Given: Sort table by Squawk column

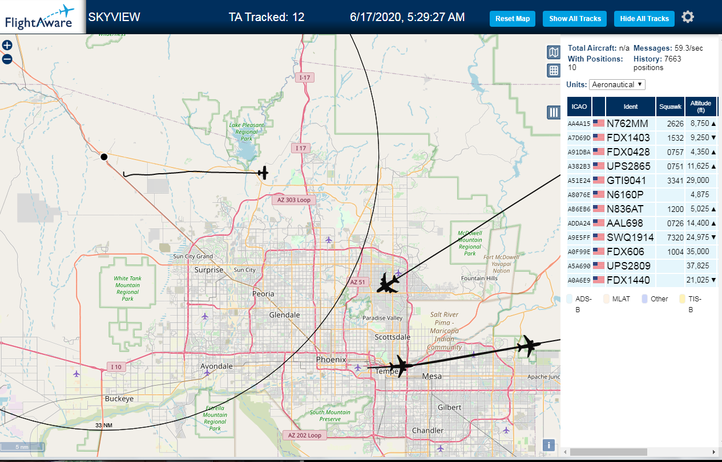Looking at the screenshot, I should click(670, 107).
